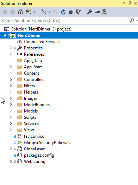Click the pin auto-hide icon
Screen dimensions: 138x185
tap(130, 3)
